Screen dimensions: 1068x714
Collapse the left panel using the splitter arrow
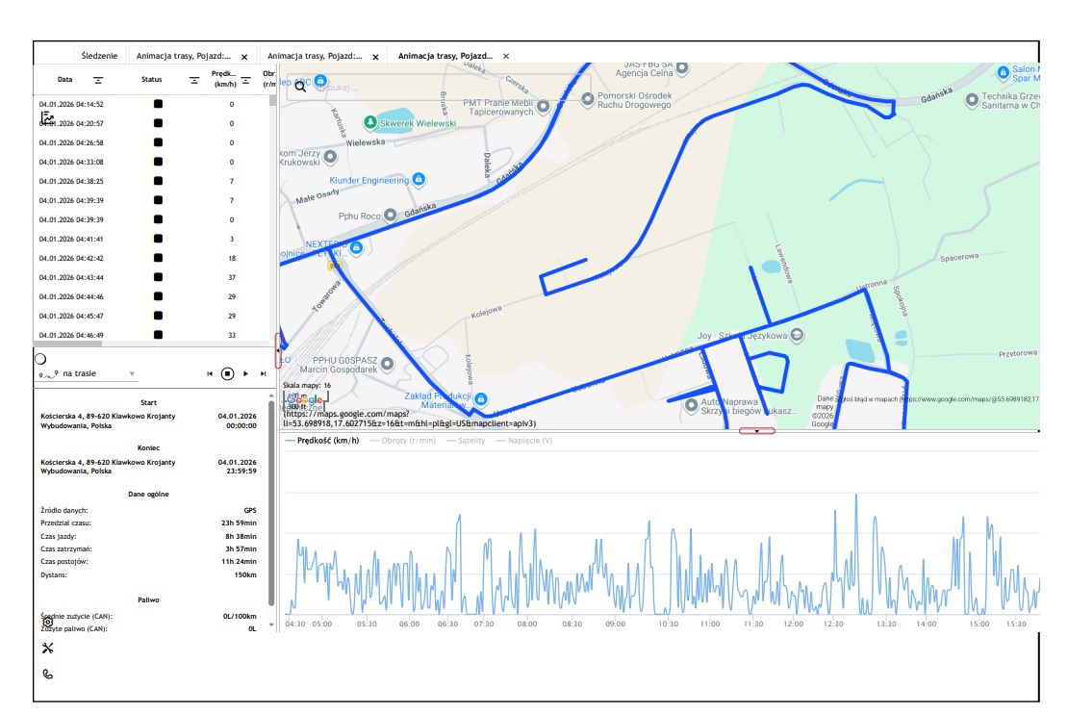[x=278, y=350]
